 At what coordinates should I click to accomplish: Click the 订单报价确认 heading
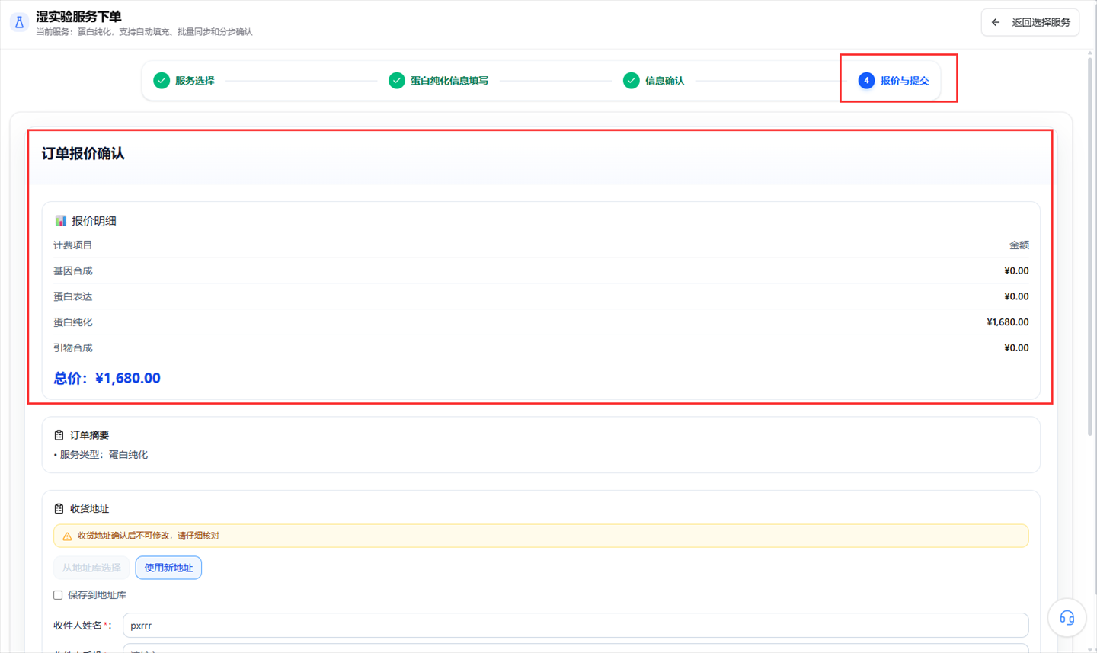(x=83, y=154)
